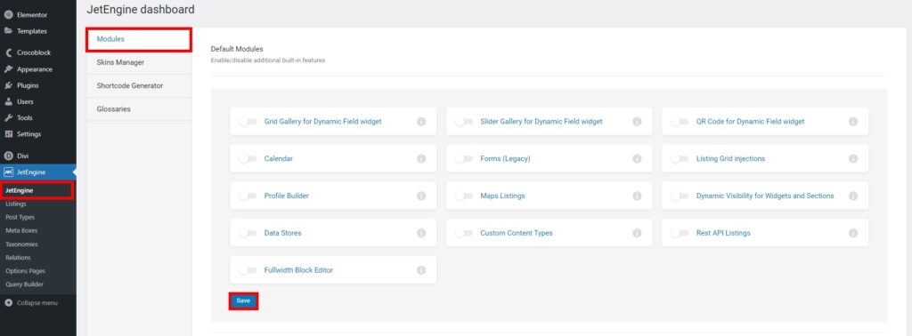
Task: Click the Save button
Action: pos(243,300)
